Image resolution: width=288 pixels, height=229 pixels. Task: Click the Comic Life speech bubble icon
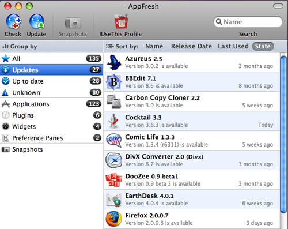point(114,141)
